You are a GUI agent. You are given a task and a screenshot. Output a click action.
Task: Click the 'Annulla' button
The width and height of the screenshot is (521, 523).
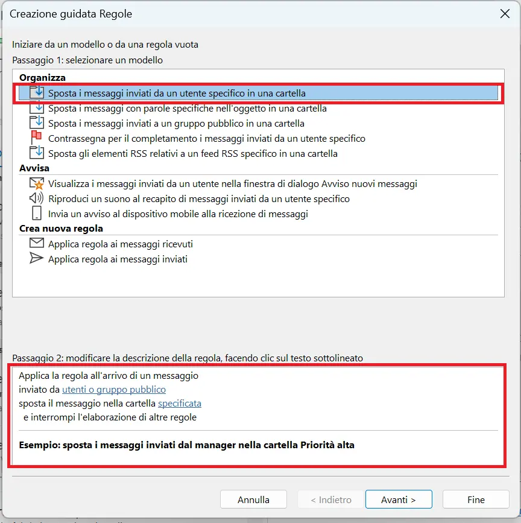pos(253,499)
